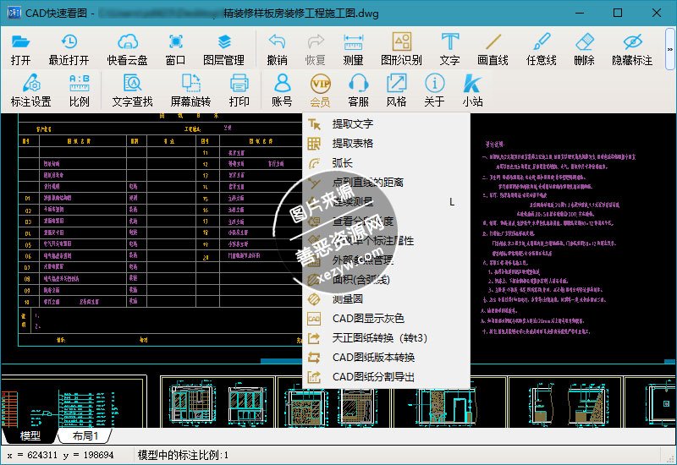Redo with the 恢复 button
677x465 pixels.
[x=315, y=50]
